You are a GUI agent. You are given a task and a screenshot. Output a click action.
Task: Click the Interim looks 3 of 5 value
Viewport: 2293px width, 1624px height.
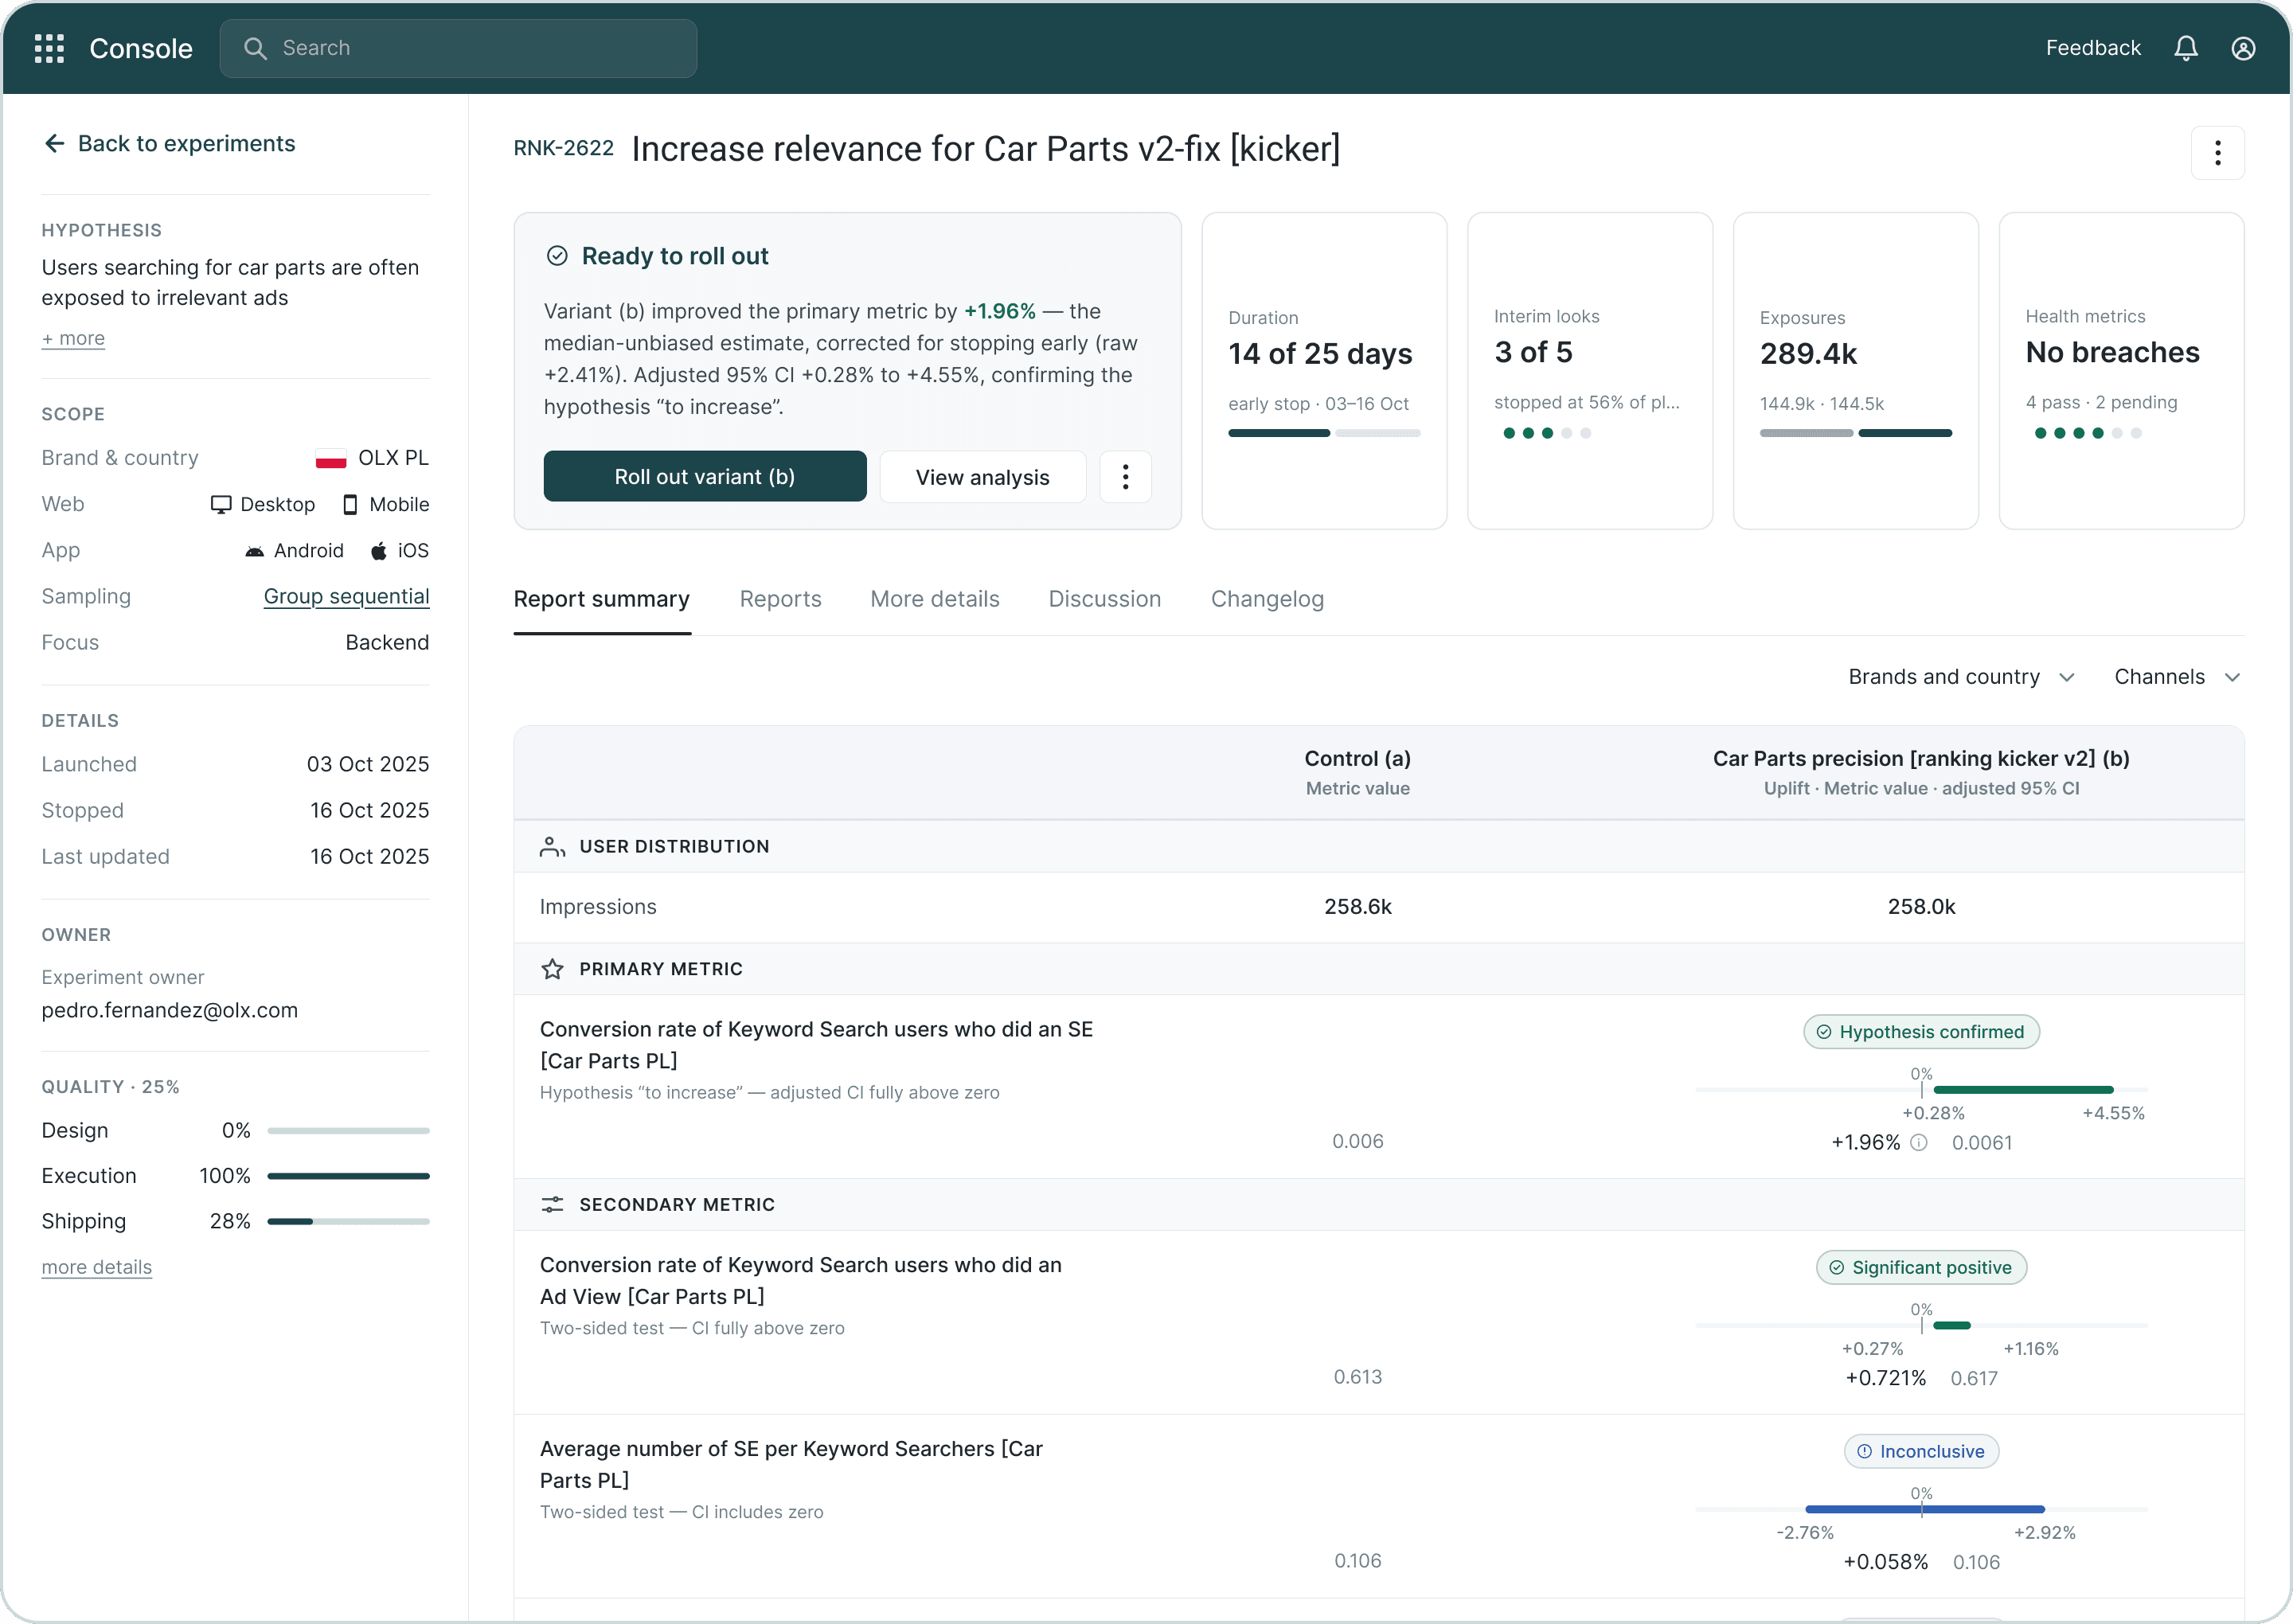1533,352
